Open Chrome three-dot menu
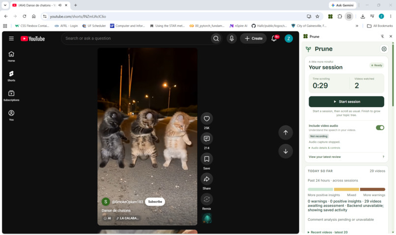 click(x=391, y=16)
